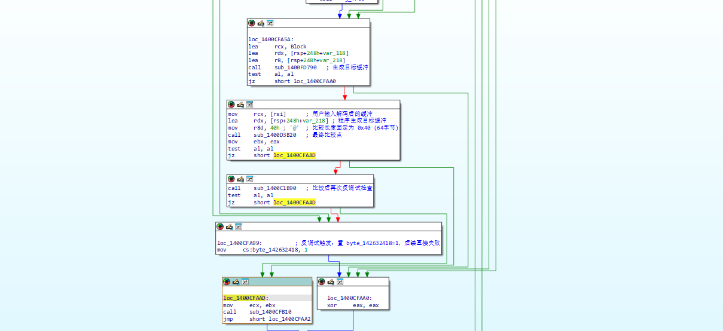Click the group icon on loc_1400CFAA0 node
The height and width of the screenshot is (331, 723).
coord(340,282)
